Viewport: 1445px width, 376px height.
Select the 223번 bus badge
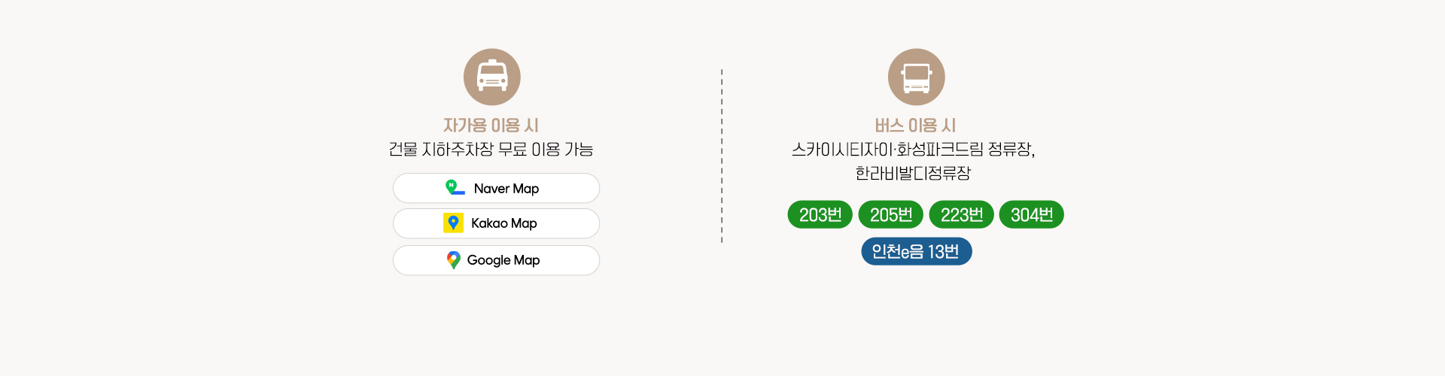coord(961,214)
